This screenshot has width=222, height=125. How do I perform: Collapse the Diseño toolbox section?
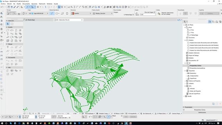pyautogui.click(x=7, y=27)
